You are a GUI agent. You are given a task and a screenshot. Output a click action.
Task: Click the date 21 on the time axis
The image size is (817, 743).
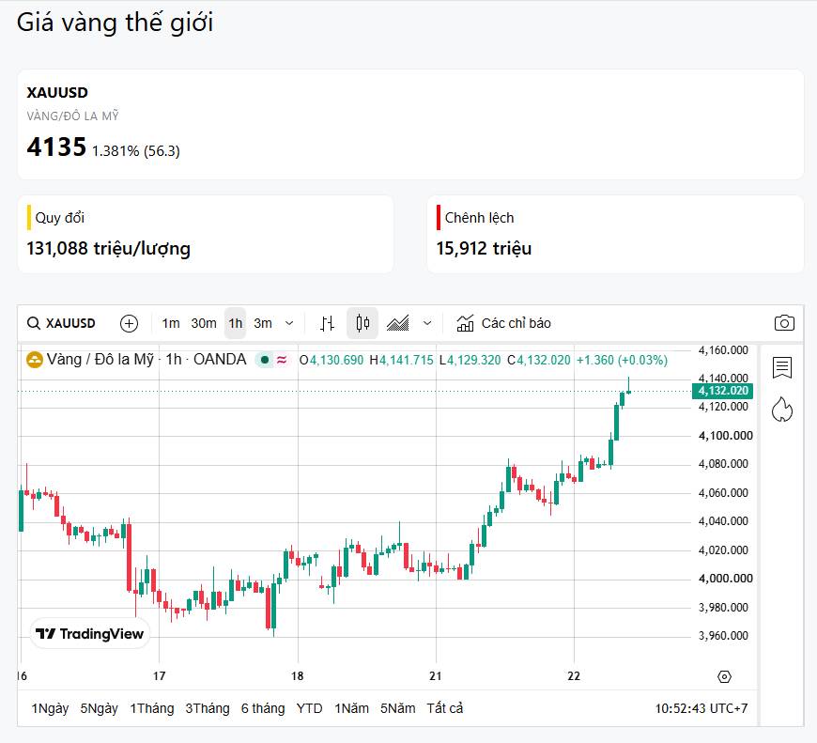pyautogui.click(x=436, y=675)
